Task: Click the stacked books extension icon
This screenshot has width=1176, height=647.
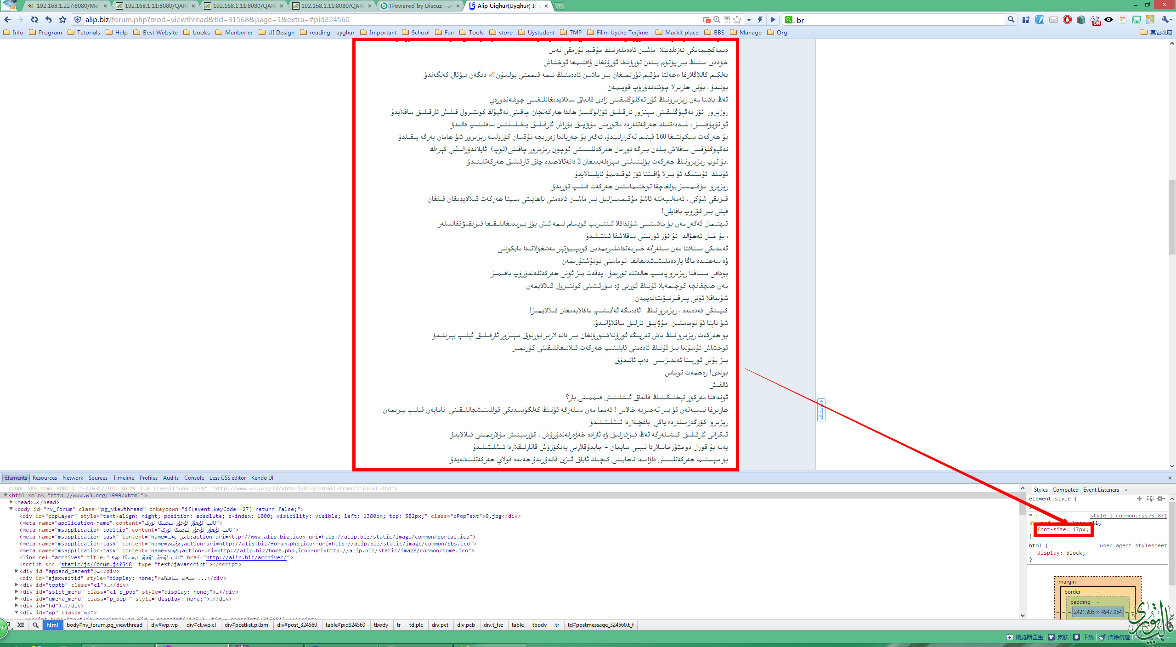Action: click(1081, 20)
